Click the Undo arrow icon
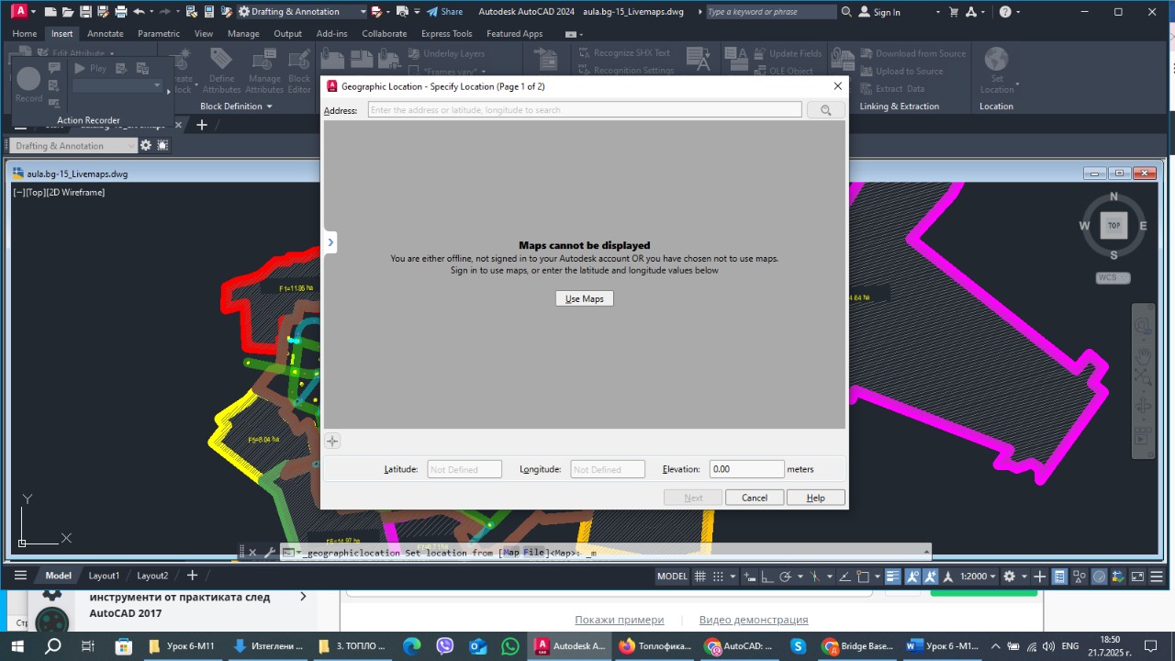The width and height of the screenshot is (1175, 661). tap(139, 12)
